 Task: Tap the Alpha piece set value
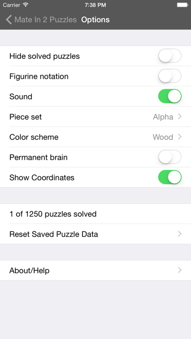point(163,117)
